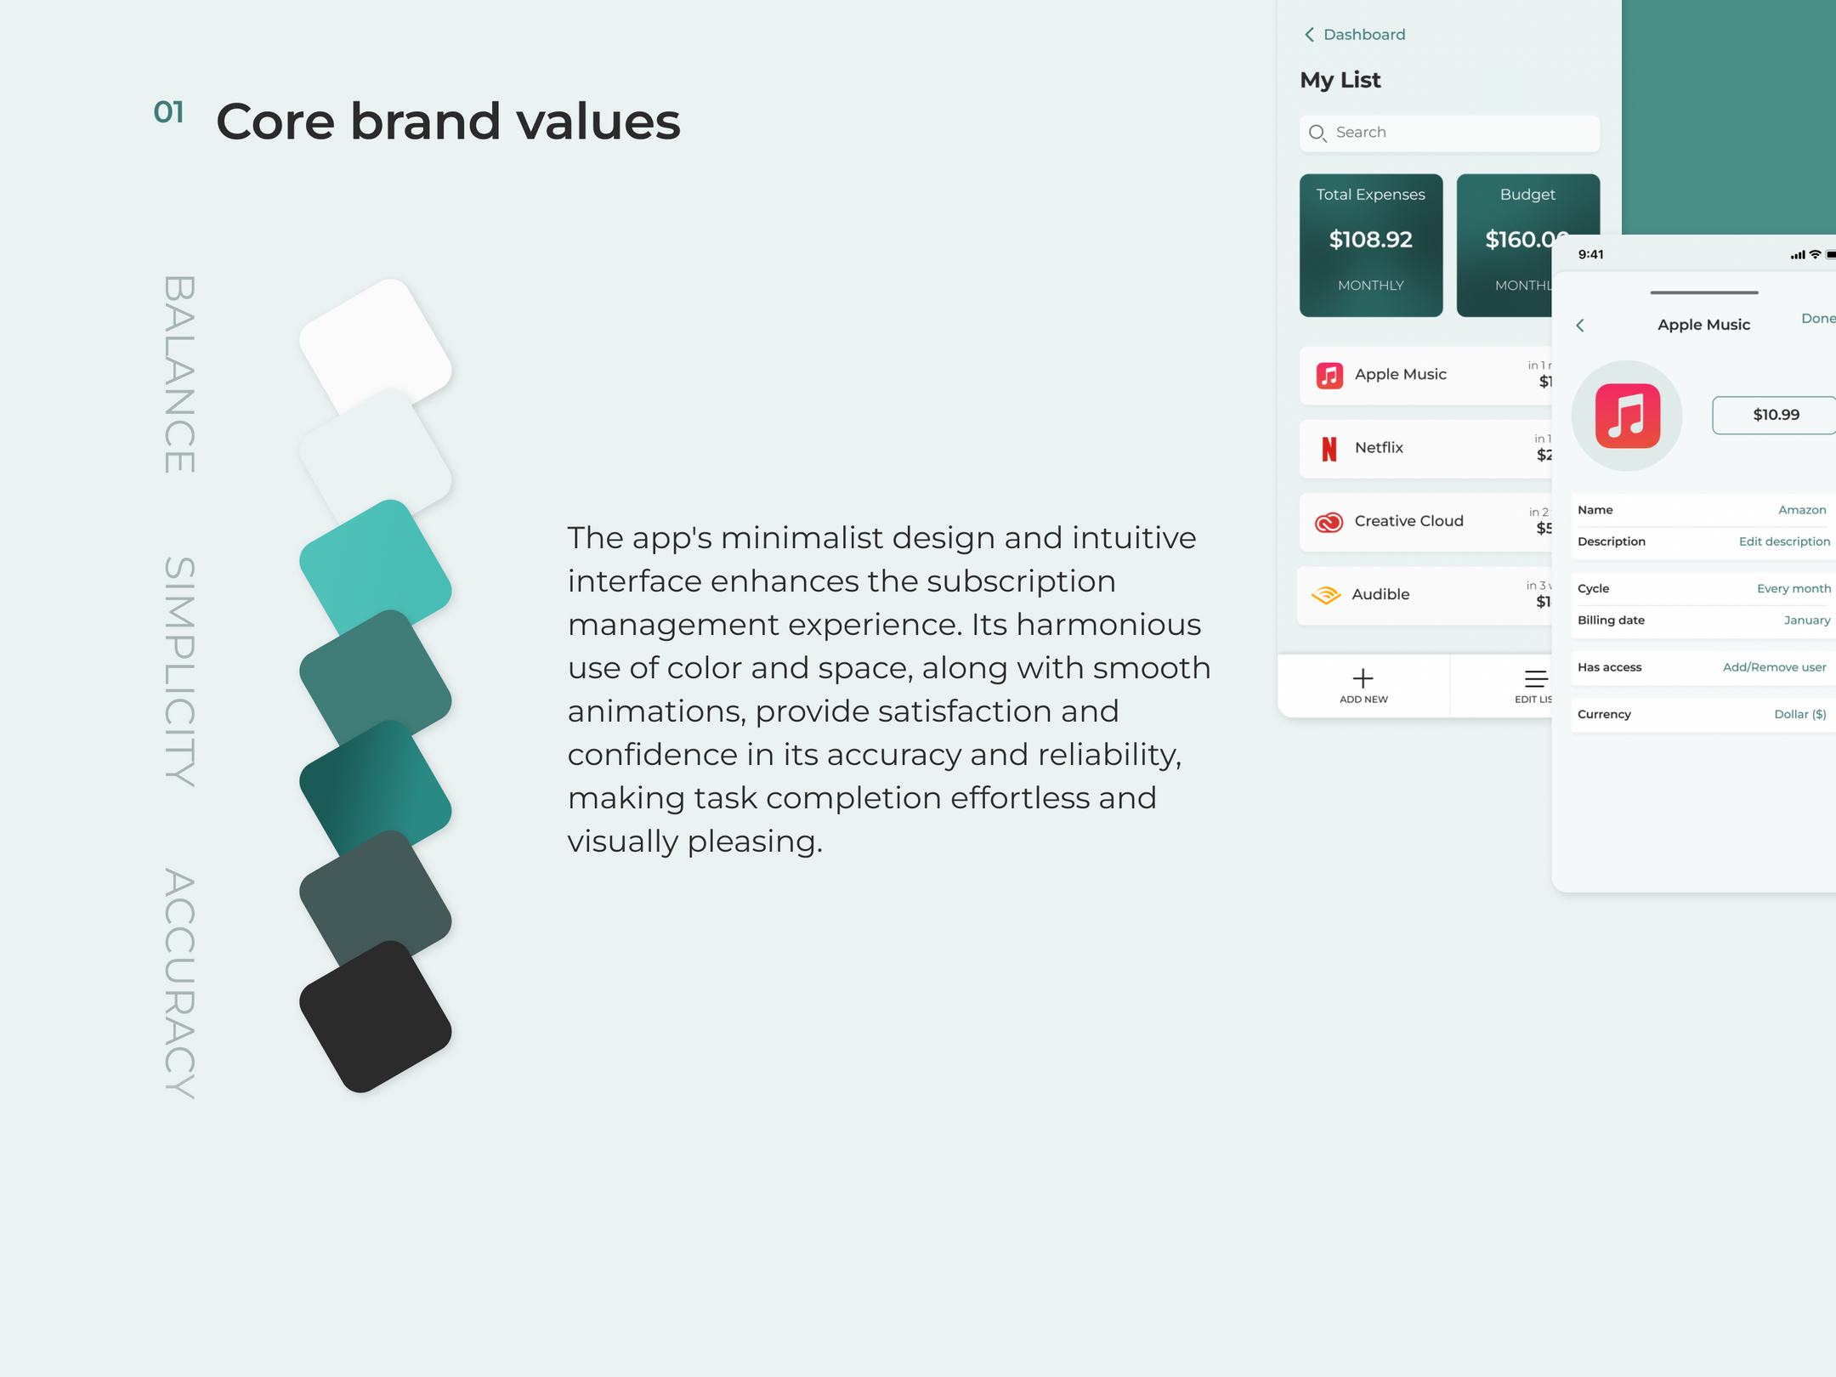Click the Audible logo icon

click(x=1326, y=595)
